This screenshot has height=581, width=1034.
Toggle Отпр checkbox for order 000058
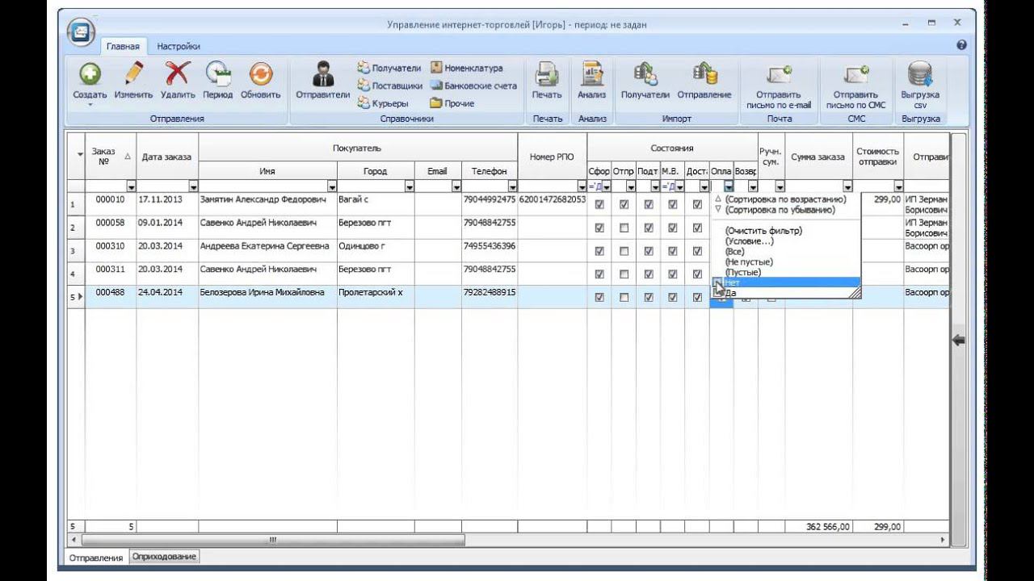(624, 228)
